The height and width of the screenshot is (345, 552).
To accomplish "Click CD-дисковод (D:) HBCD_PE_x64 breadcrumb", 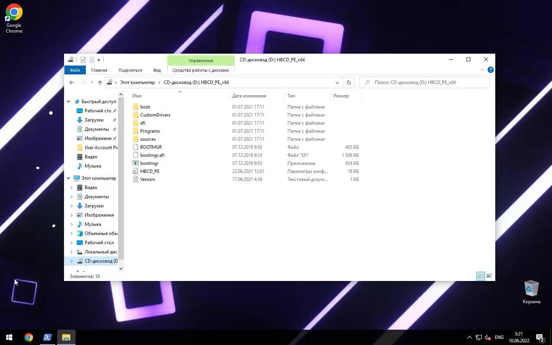I will tap(196, 82).
